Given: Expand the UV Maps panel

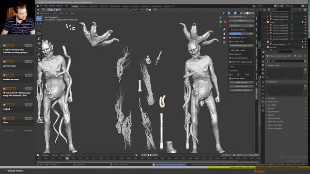Looking at the screenshot, I should tap(271, 98).
